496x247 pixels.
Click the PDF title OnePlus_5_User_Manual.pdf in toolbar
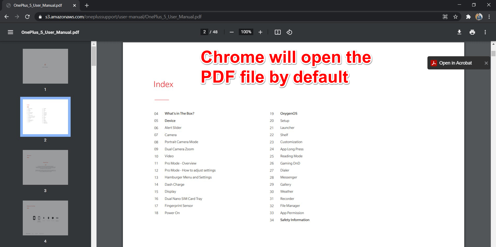coord(50,32)
